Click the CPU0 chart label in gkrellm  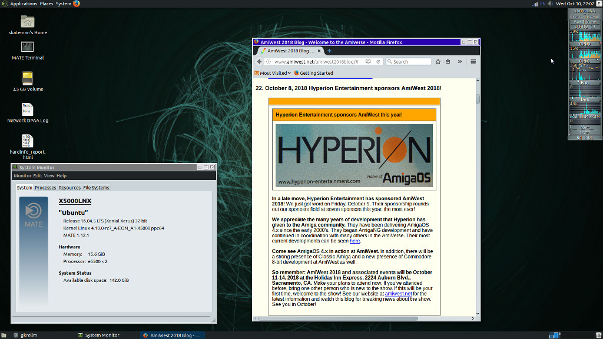click(x=585, y=44)
